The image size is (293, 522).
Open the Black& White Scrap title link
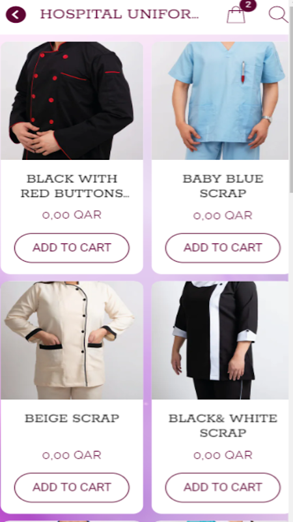223,426
